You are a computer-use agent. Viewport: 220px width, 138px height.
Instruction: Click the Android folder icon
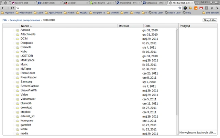point(18,30)
